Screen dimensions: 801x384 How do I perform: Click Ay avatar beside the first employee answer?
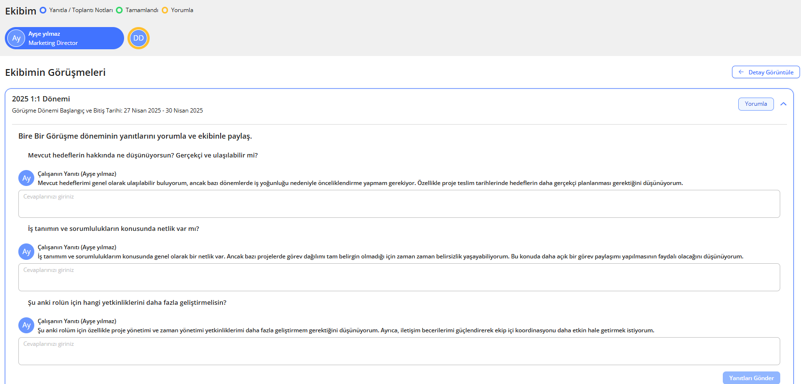click(26, 178)
